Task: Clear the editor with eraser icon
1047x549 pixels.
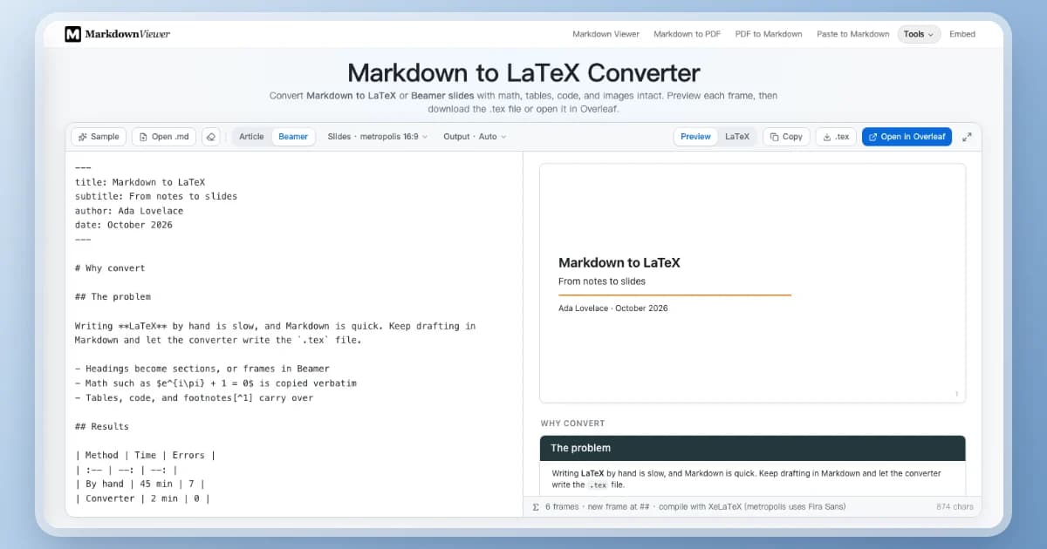Action: point(210,137)
